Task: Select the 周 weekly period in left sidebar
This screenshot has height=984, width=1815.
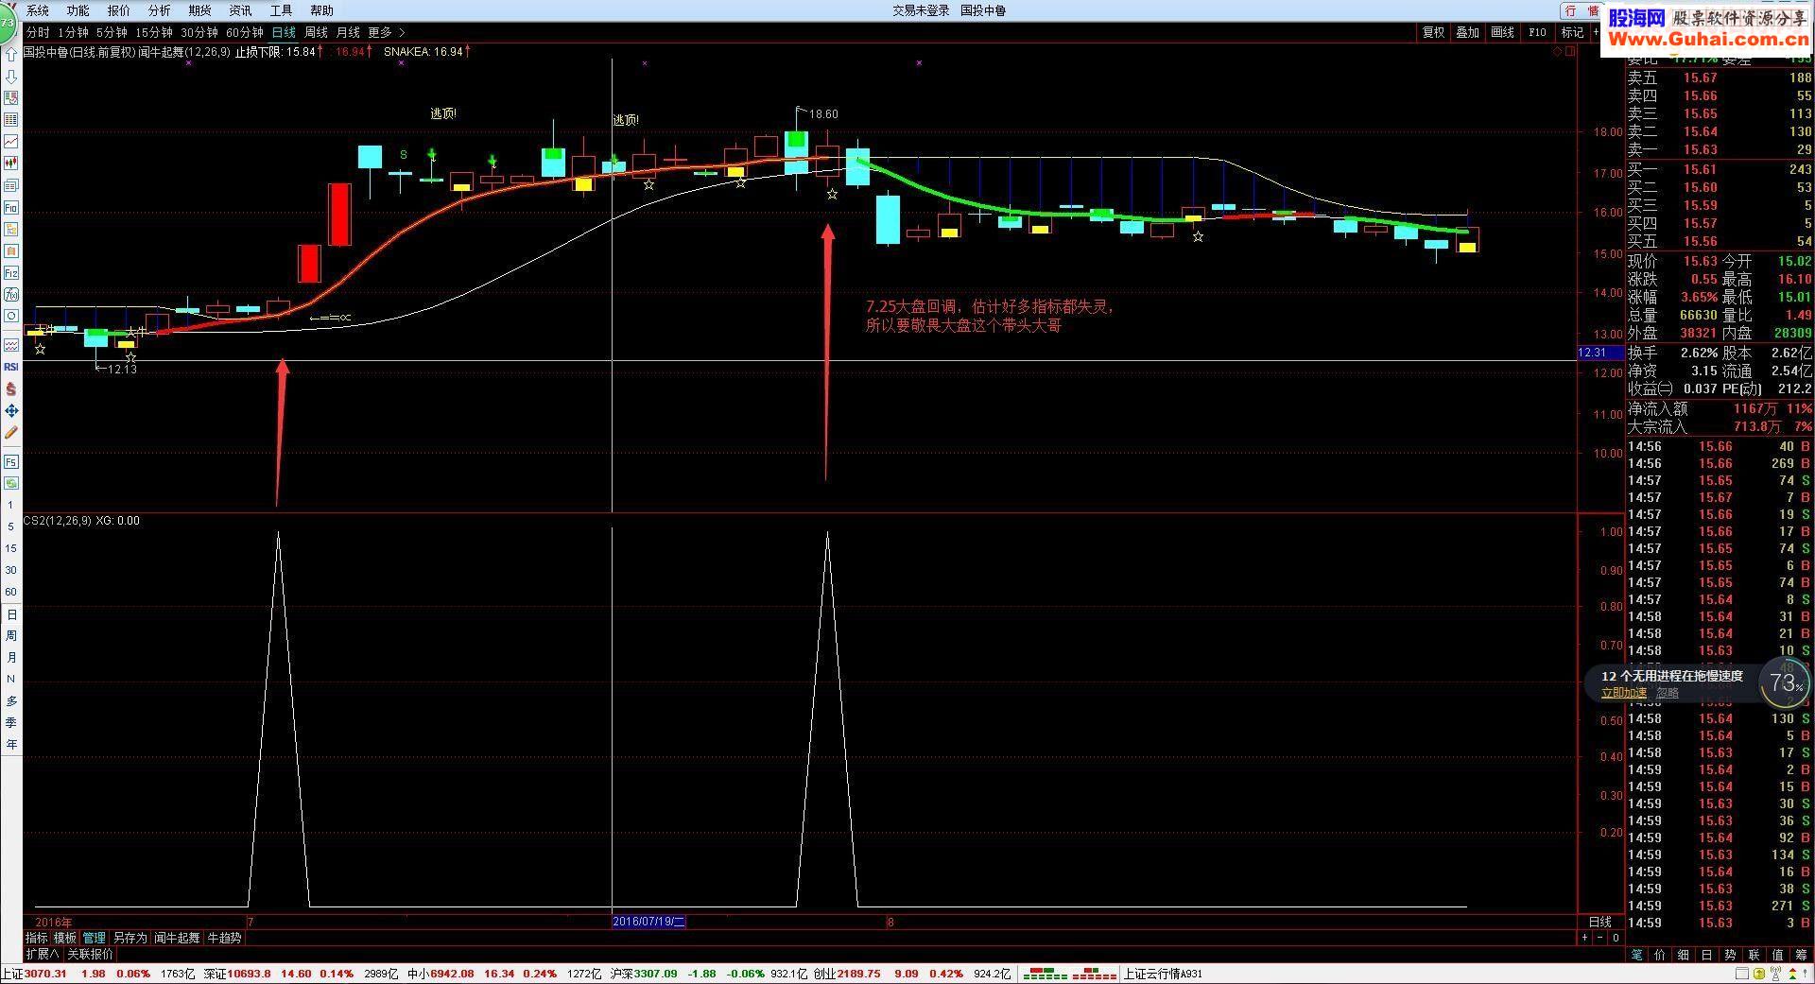Action: [11, 635]
